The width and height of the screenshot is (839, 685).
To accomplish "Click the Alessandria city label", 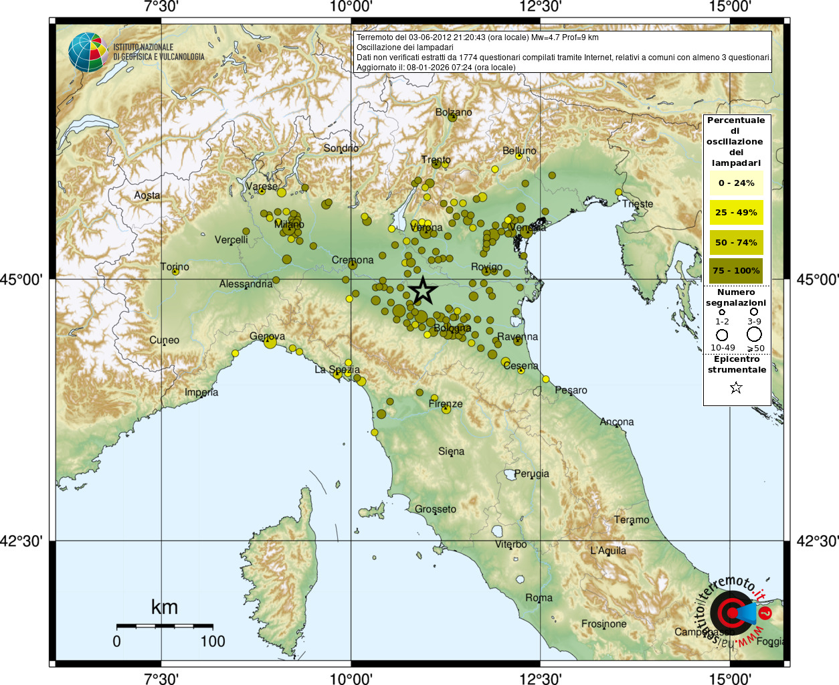I will pyautogui.click(x=246, y=284).
